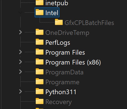Expand the Program Files tree node
The image size is (127, 109).
coord(21,52)
